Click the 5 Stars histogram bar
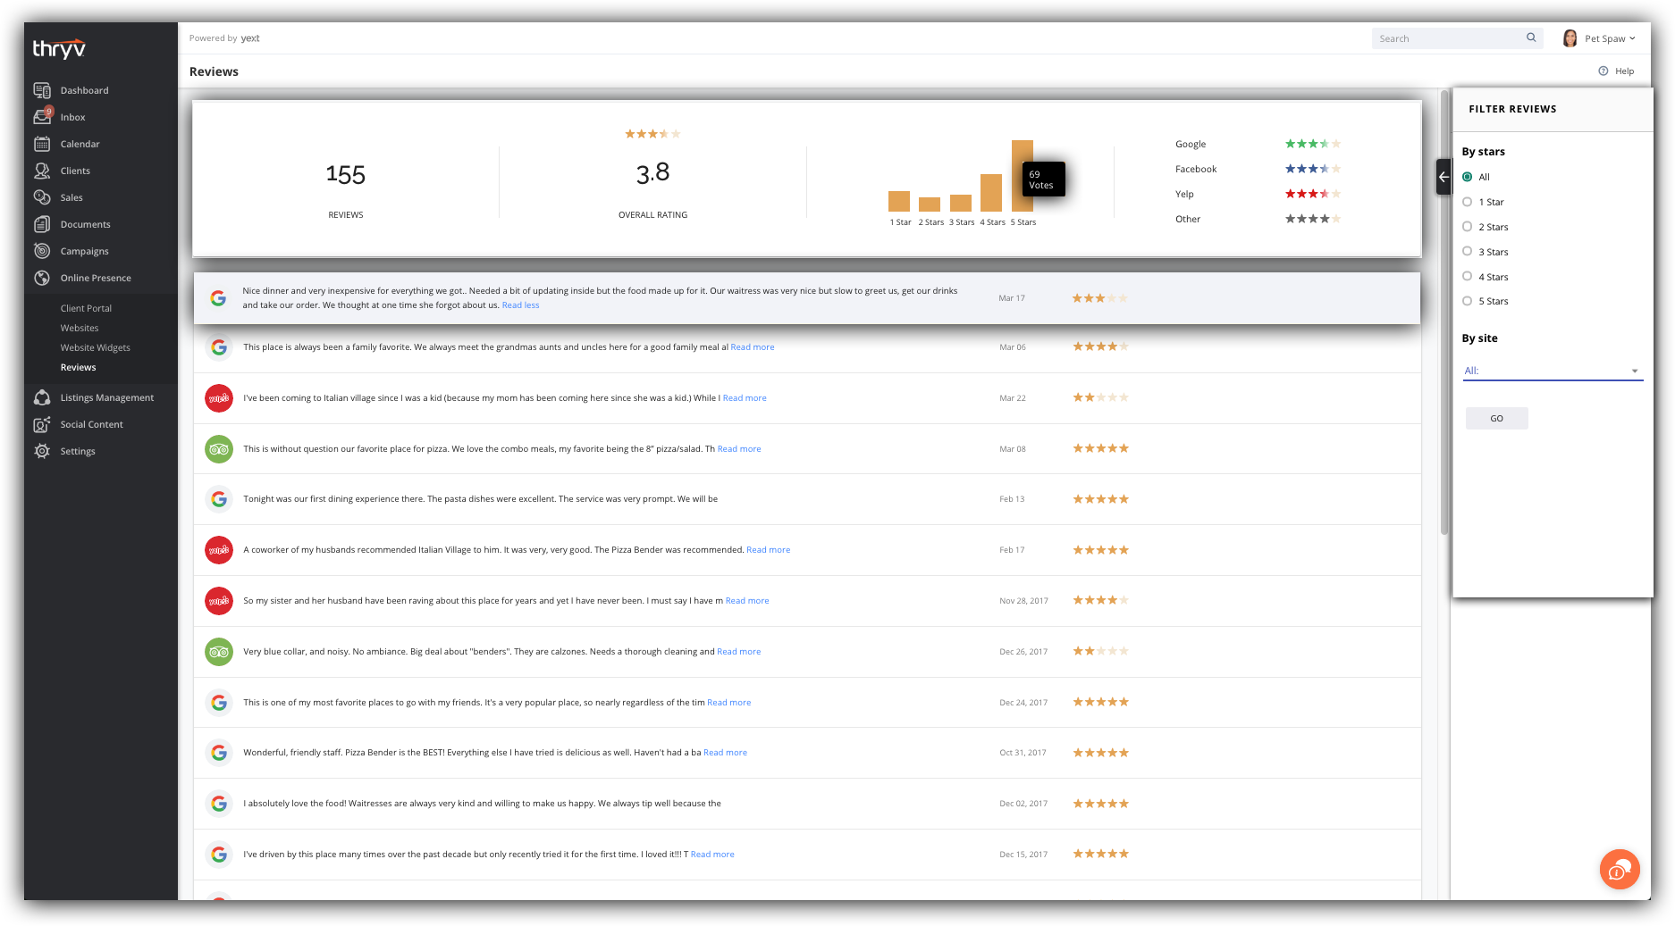Screen dimensions: 1675x926 [x=1022, y=176]
